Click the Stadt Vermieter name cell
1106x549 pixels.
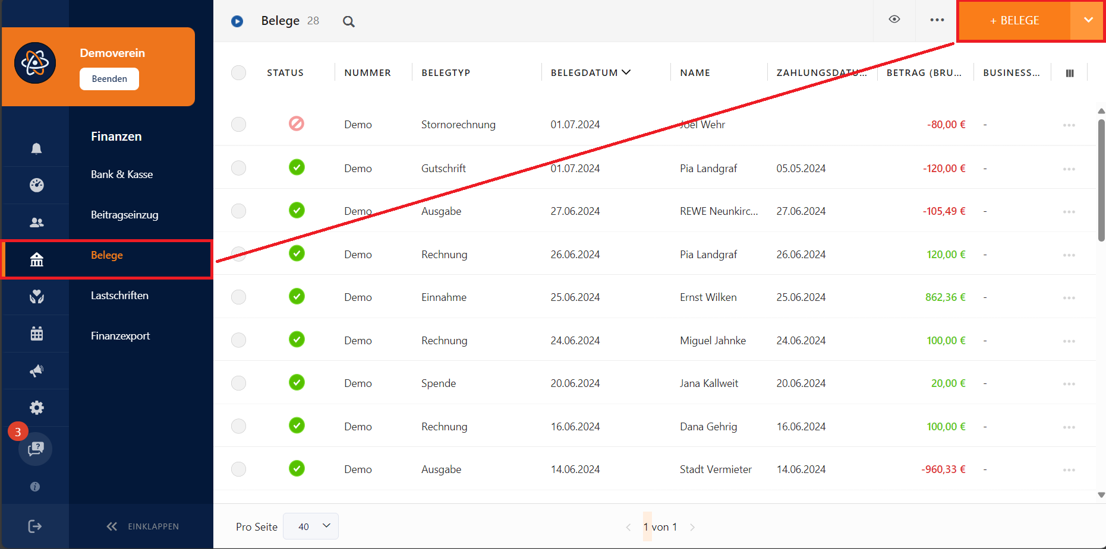pos(716,469)
